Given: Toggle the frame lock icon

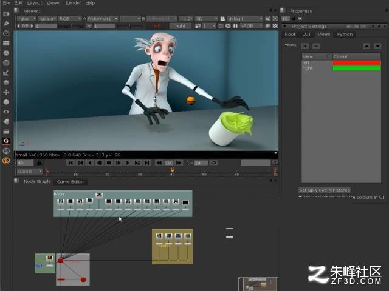Looking at the screenshot, I should pos(39,162).
